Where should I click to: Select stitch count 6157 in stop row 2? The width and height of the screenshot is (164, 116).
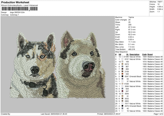[127, 59]
